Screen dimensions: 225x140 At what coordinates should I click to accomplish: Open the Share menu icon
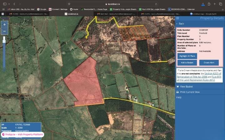click(209, 4)
